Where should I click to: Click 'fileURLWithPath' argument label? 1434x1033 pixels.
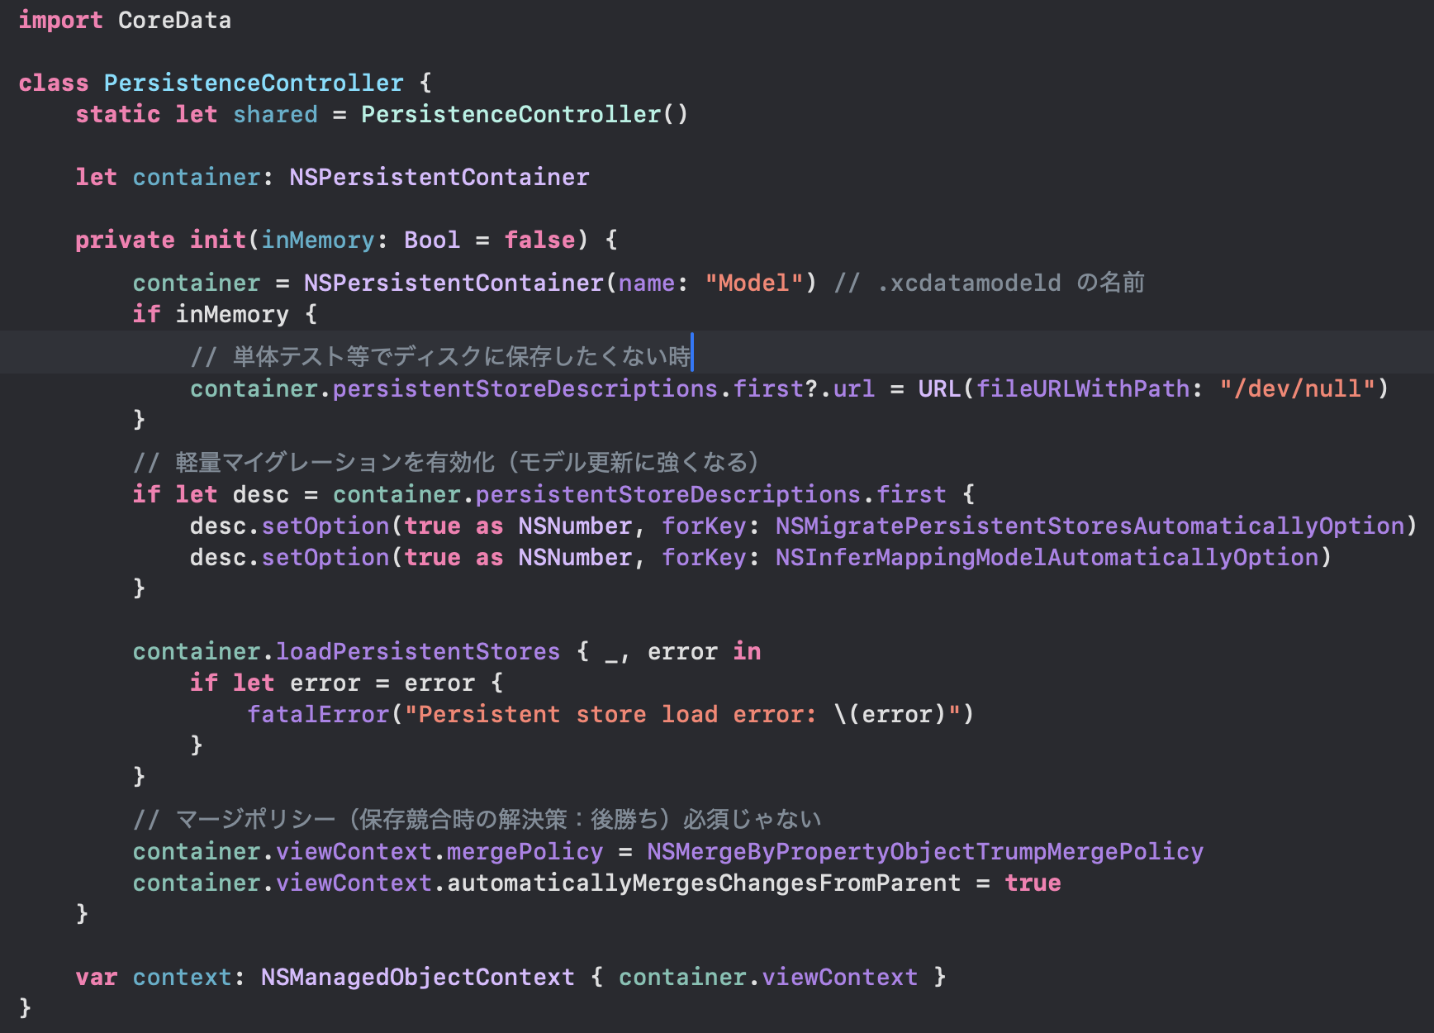click(x=1083, y=388)
